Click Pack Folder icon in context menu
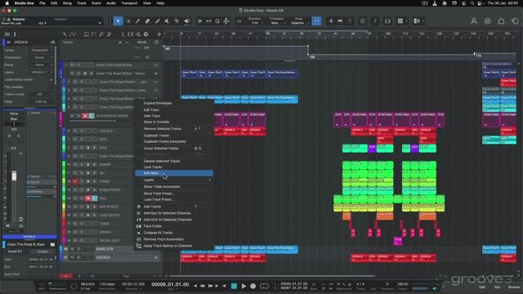Screen dimensions: 523x294 click(139, 226)
